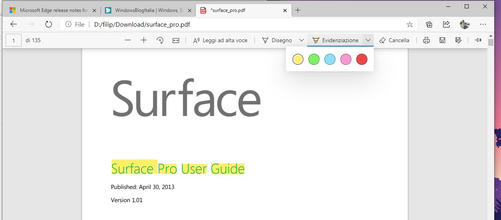Click the large Surface heading

tap(186, 98)
